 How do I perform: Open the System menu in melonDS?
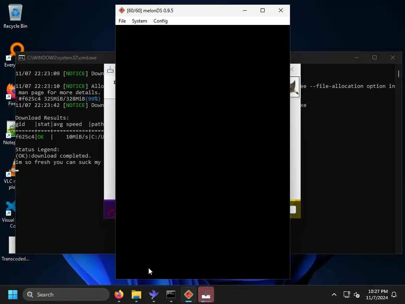pos(139,21)
